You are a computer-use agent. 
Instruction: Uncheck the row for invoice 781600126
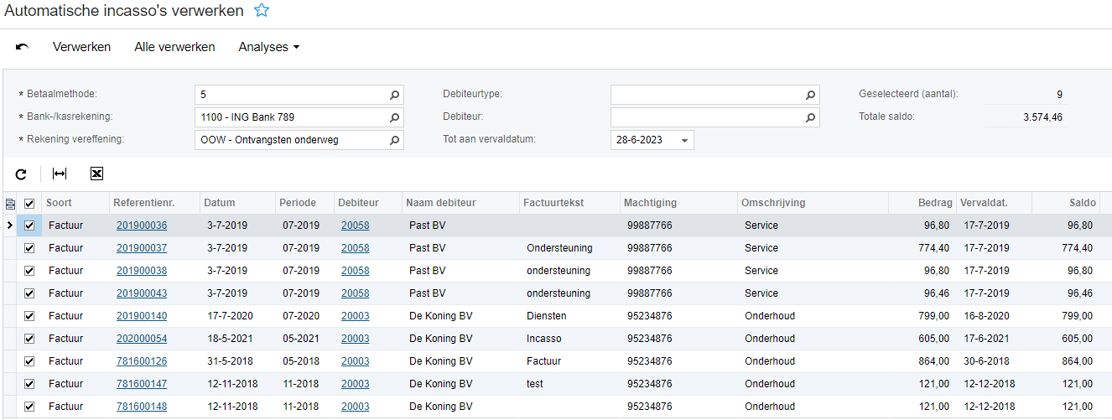pos(30,361)
